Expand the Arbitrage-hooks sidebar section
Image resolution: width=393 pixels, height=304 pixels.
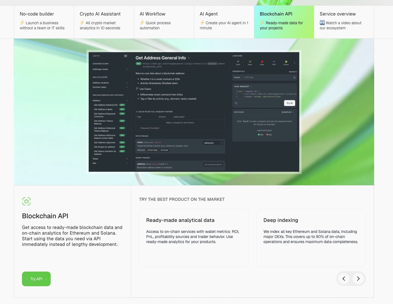point(110,69)
